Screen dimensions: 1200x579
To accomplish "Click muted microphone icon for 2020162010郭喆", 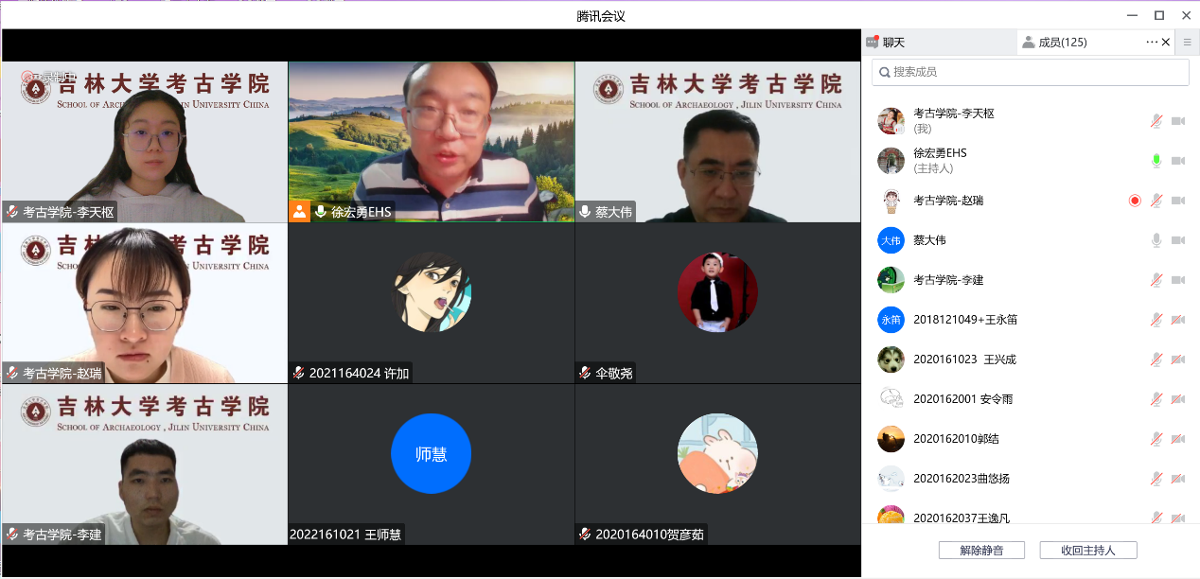I will point(1156,439).
